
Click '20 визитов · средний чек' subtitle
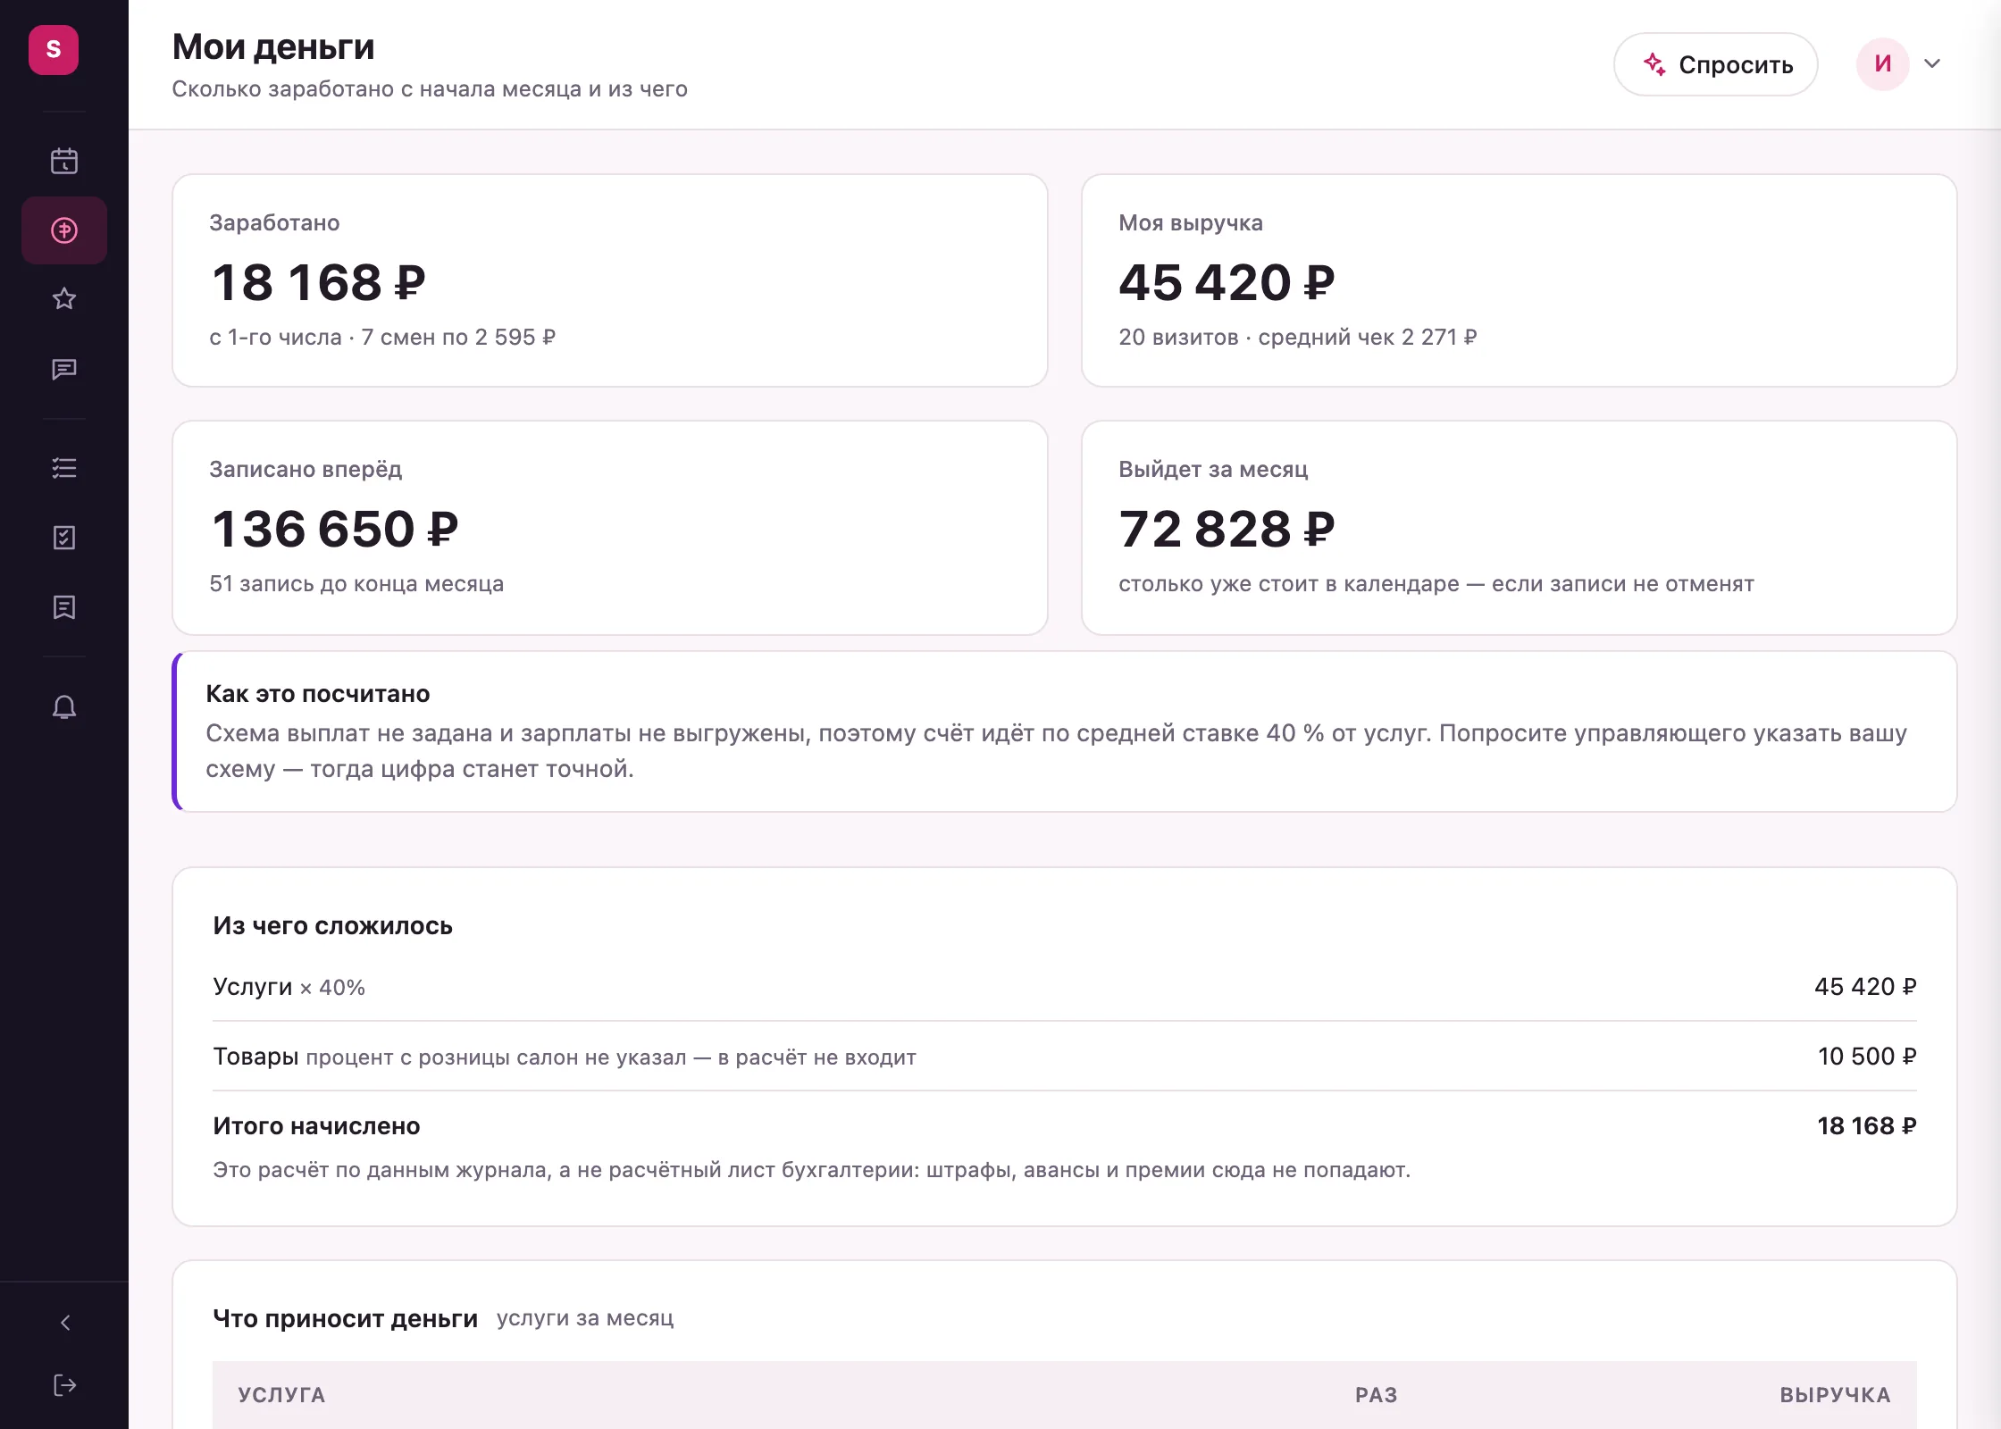click(x=1258, y=338)
